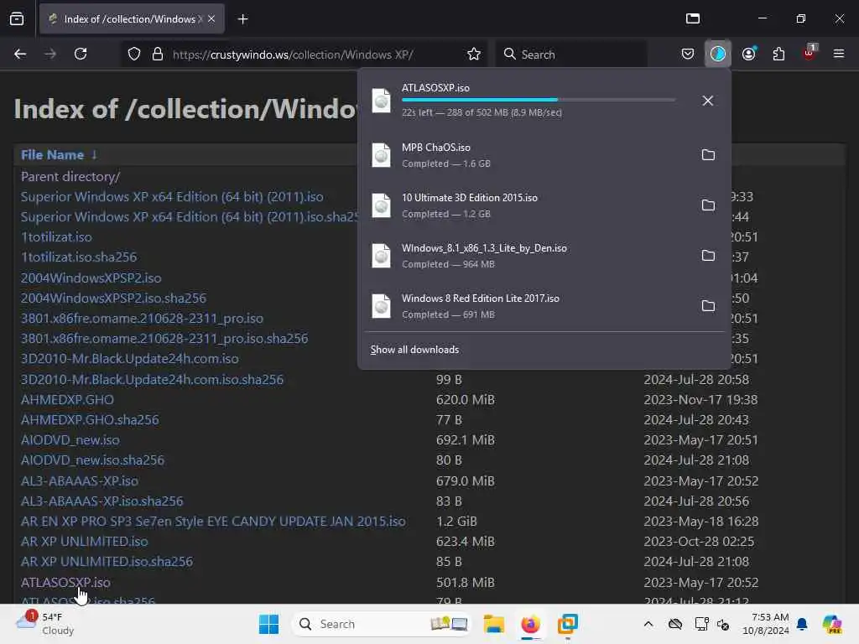
Task: Open the weather widget showing 54°F
Action: click(45, 624)
